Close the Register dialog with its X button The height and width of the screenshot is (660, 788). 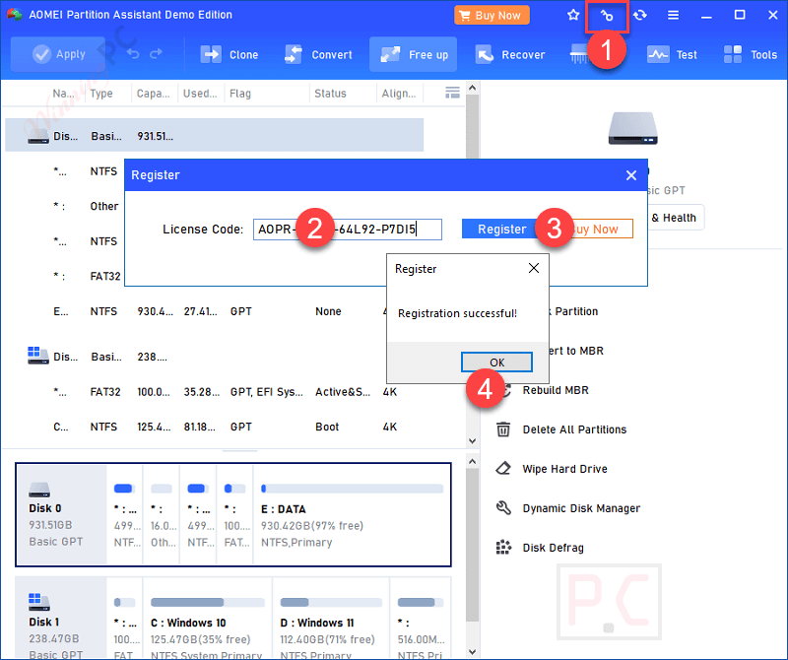tap(631, 174)
